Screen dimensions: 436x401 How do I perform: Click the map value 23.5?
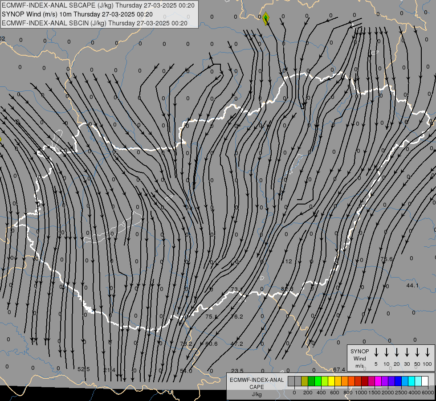237,371
